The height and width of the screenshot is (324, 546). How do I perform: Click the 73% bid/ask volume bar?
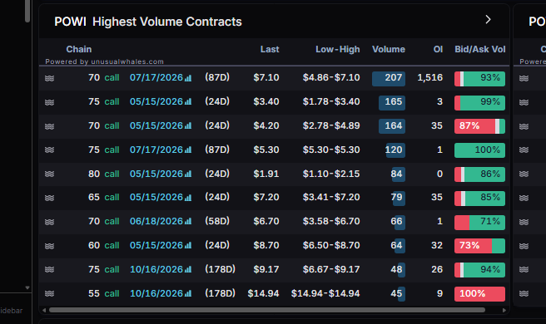(479, 246)
